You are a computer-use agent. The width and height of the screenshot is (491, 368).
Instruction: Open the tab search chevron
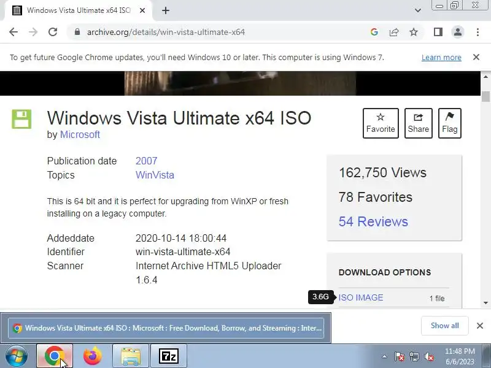(418, 10)
